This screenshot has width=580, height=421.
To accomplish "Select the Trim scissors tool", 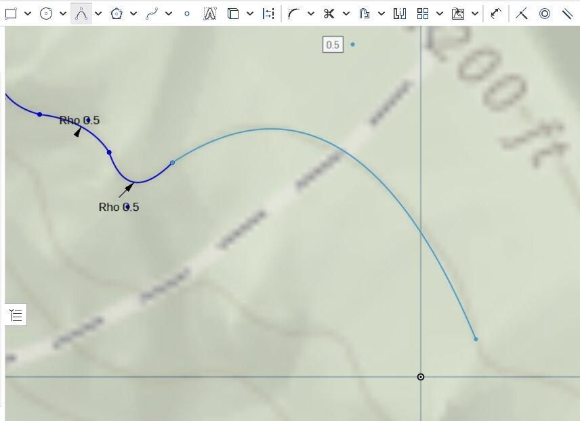I will click(x=329, y=14).
